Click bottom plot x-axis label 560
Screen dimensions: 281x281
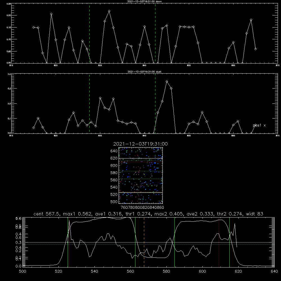click(x=130, y=271)
